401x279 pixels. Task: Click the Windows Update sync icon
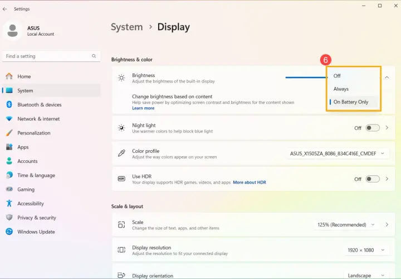point(9,232)
